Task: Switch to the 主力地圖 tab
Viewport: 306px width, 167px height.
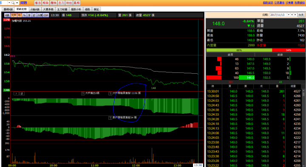Action: coord(62,9)
